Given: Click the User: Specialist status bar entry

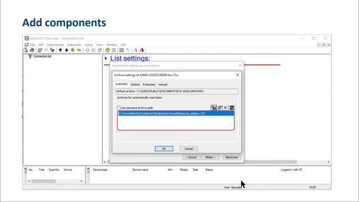Looking at the screenshot, I should click(x=233, y=187).
